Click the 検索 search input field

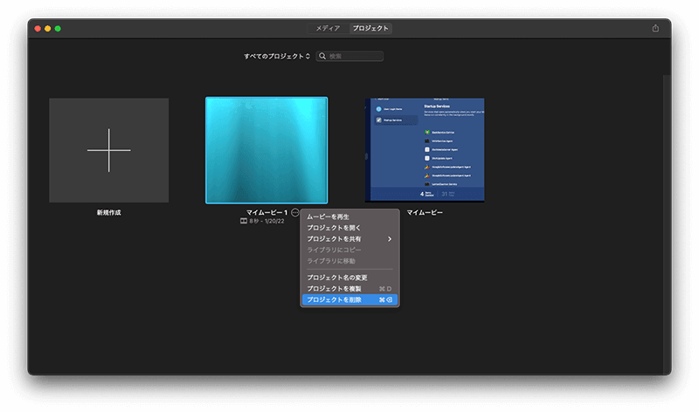349,56
